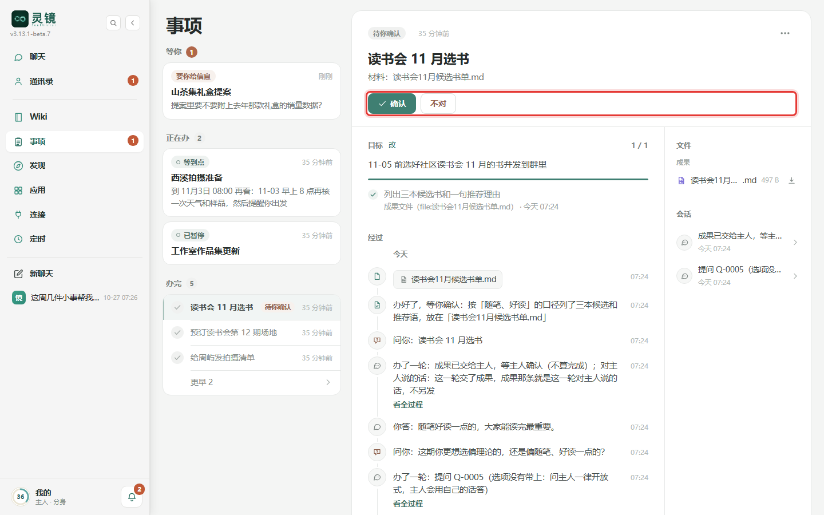Viewport: 824px width, 515px height.
Task: Select 给周屿发拍摄清单 row
Action: tap(252, 358)
